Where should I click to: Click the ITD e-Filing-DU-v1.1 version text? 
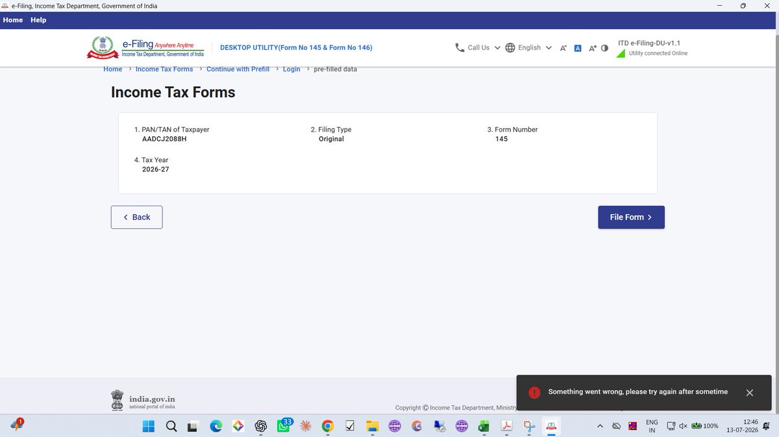[x=649, y=43]
